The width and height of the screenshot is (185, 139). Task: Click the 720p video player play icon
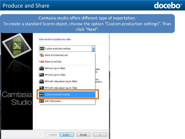pyautogui.click(x=41, y=88)
